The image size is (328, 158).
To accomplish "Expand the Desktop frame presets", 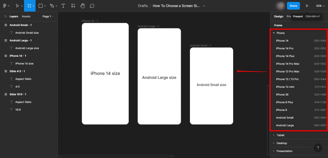I will tap(282, 143).
